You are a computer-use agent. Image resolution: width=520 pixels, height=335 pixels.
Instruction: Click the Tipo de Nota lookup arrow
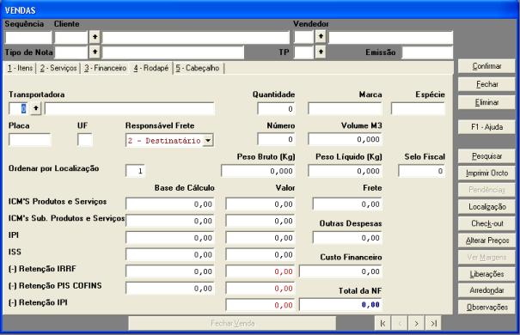(x=95, y=52)
